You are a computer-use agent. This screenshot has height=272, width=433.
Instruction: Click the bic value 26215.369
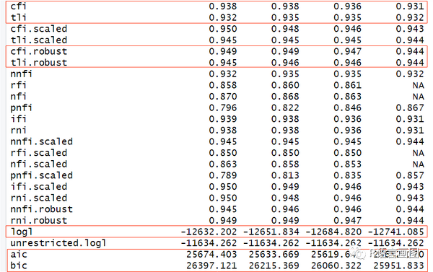pyautogui.click(x=274, y=266)
